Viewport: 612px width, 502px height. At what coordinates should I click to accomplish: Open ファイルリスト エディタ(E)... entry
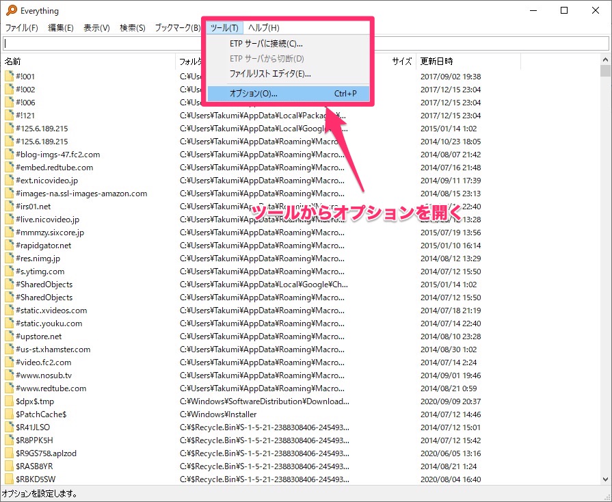(270, 74)
